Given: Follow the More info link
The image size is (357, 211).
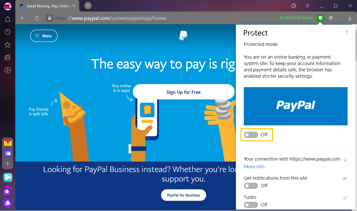Looking at the screenshot, I should click(x=254, y=166).
